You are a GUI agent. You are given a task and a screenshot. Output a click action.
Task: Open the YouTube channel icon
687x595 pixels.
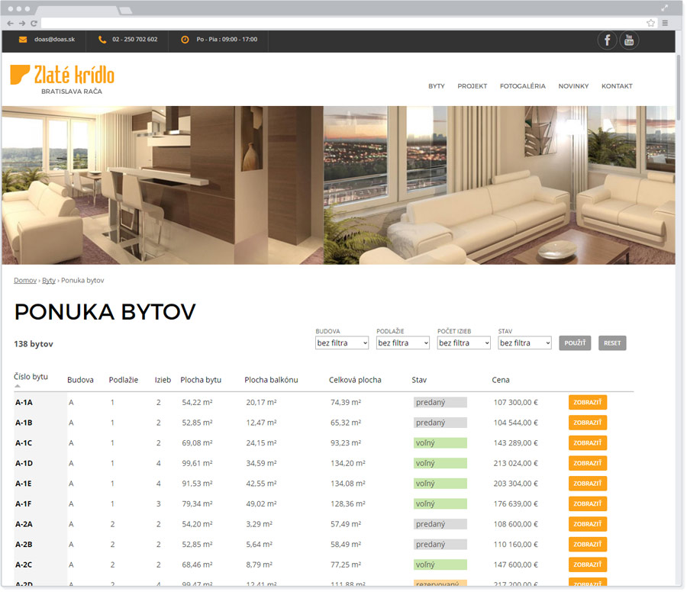pos(629,40)
